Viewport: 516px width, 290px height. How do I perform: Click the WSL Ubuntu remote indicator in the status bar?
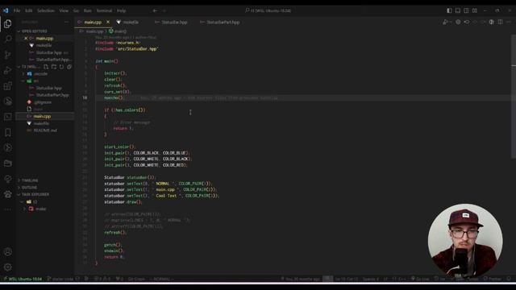pyautogui.click(x=23, y=279)
